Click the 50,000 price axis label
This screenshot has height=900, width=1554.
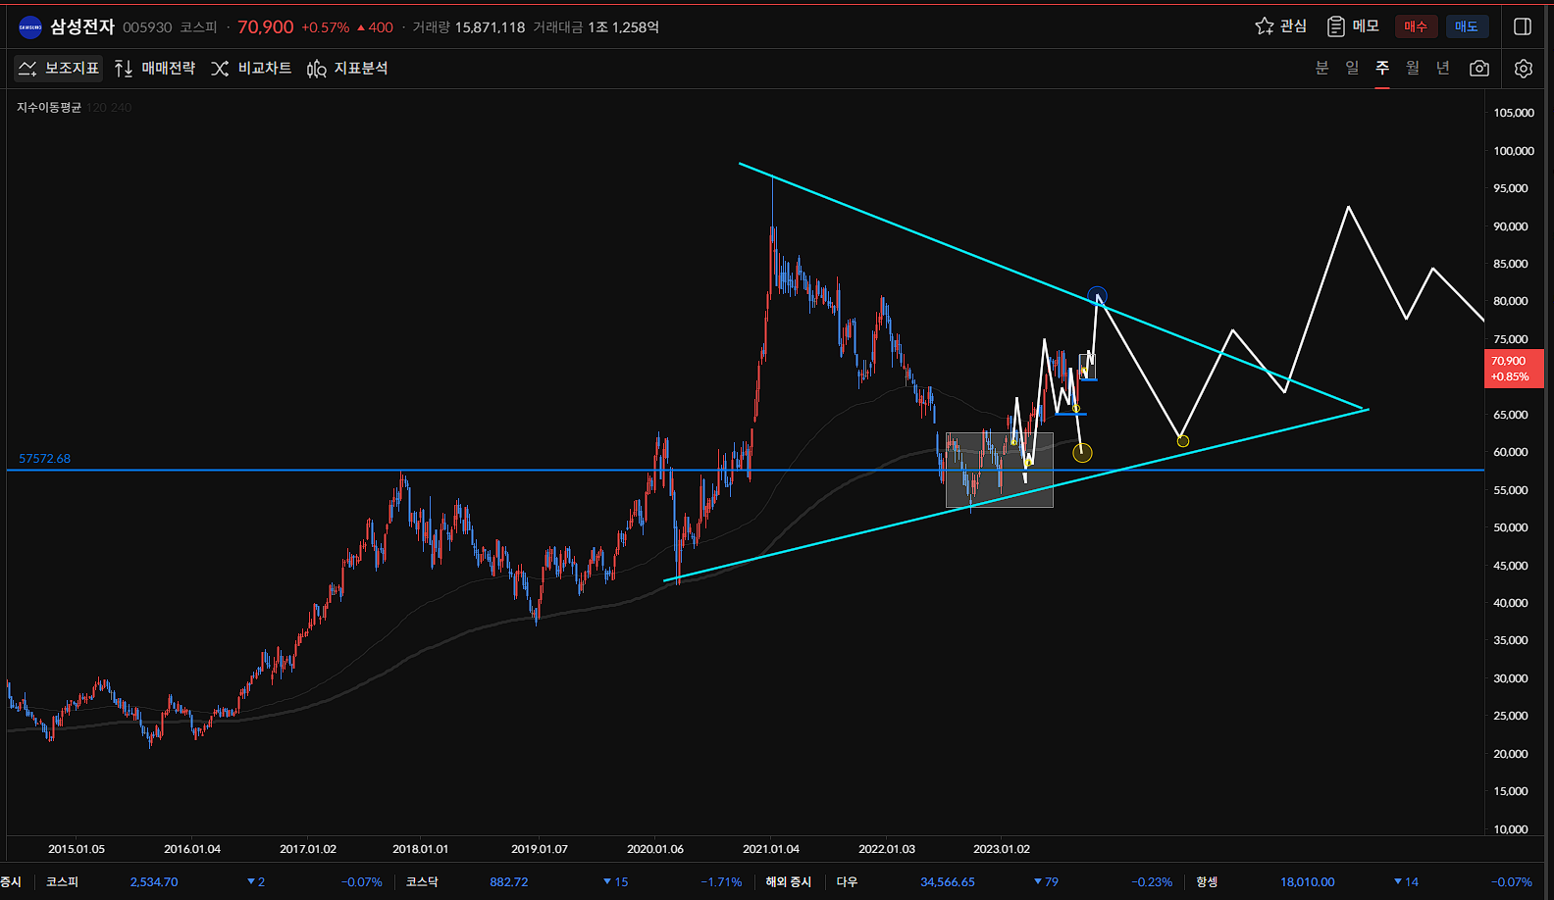(x=1511, y=527)
